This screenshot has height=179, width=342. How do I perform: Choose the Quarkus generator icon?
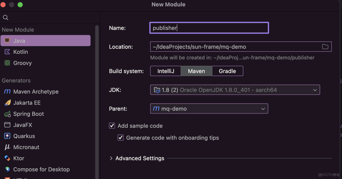(x=8, y=136)
